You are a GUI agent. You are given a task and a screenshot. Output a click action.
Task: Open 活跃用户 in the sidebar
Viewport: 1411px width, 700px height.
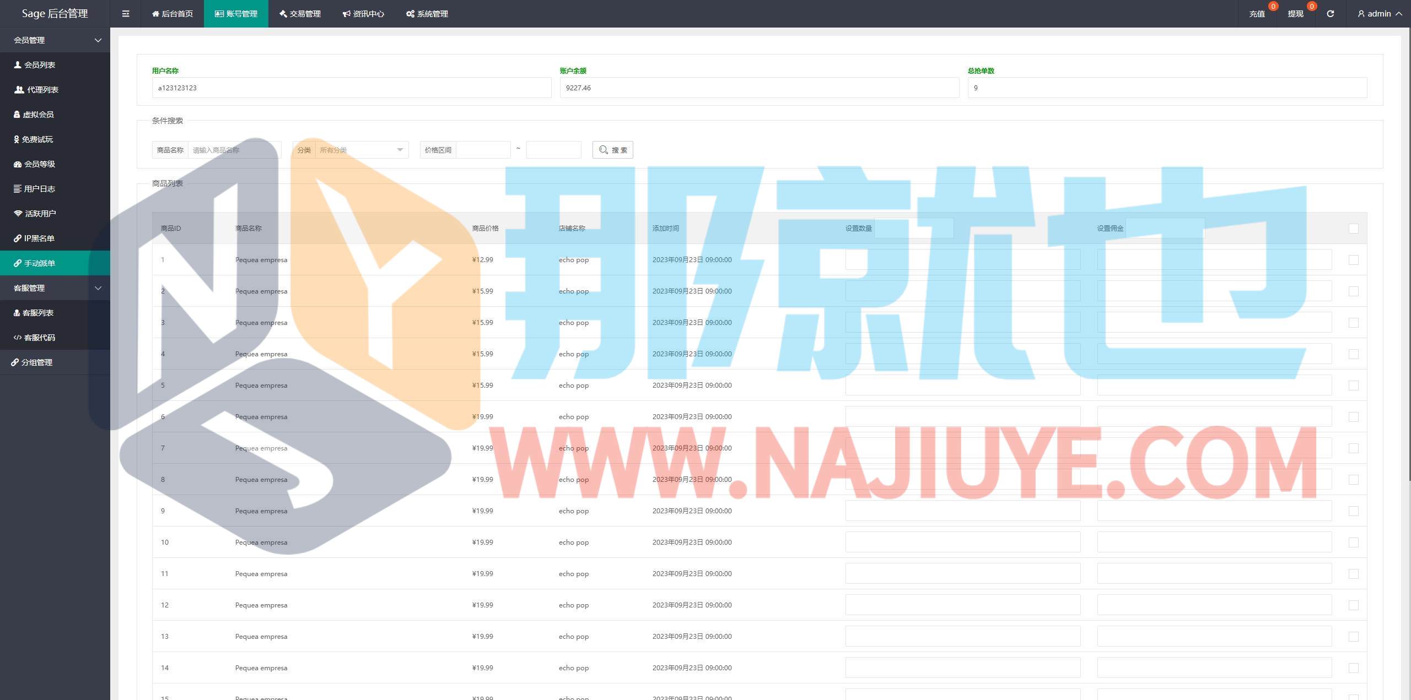click(40, 214)
